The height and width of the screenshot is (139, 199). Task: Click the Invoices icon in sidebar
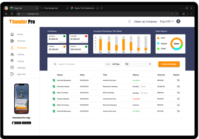tap(12, 41)
